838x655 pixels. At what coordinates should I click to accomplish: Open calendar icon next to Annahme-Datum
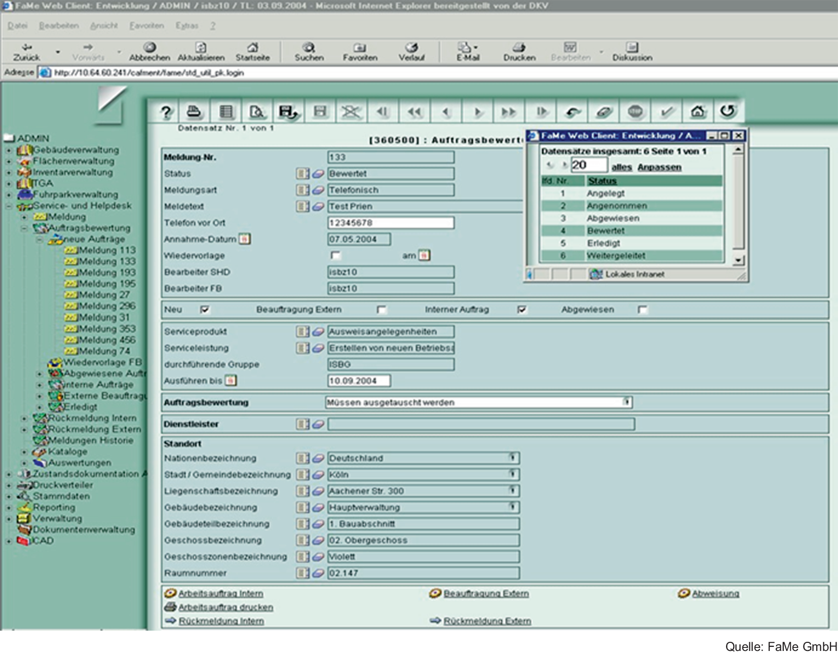[245, 239]
